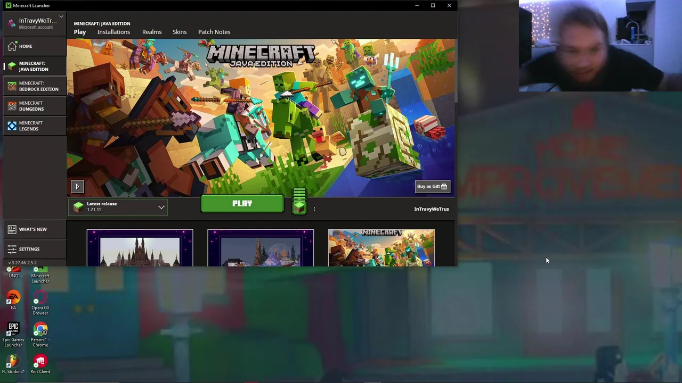Open the Home section in sidebar
This screenshot has width=682, height=383.
(x=34, y=46)
